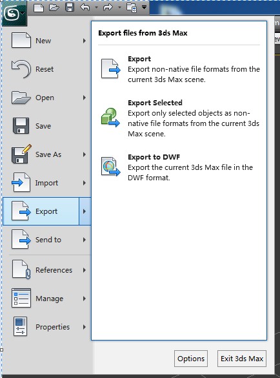Click the Export to DWF icon
Screen dimensions: 280x378
(110, 166)
